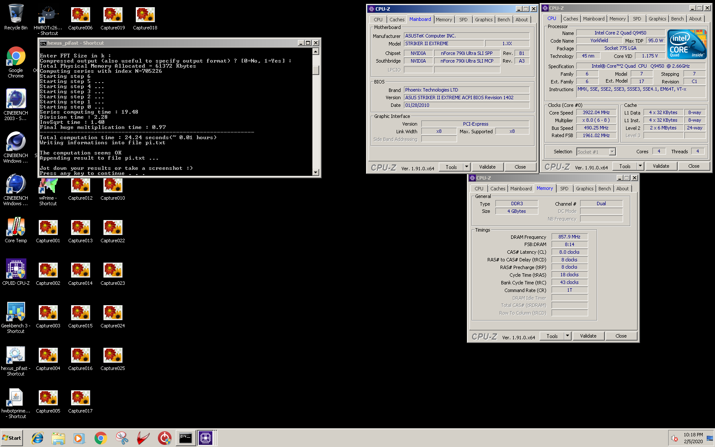Open Internet Explorer from the taskbar
Image resolution: width=715 pixels, height=447 pixels.
37,438
